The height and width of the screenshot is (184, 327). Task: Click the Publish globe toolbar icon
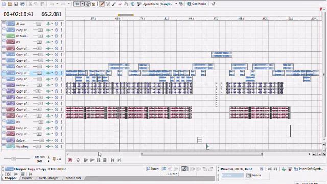[x=22, y=4]
